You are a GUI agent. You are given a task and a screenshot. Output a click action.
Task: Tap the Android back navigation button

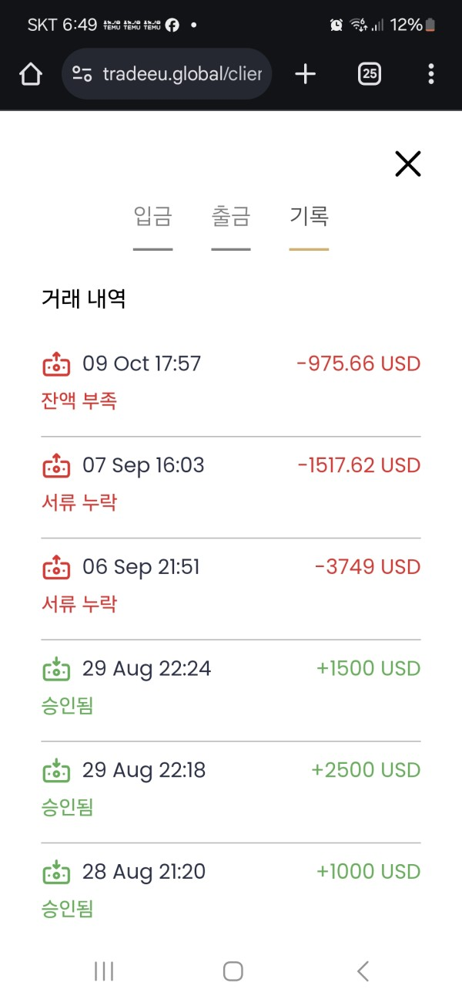363,971
